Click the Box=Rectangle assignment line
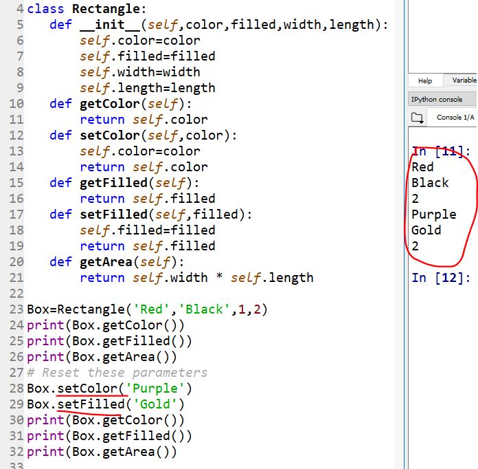The height and width of the screenshot is (469, 478). [146, 309]
